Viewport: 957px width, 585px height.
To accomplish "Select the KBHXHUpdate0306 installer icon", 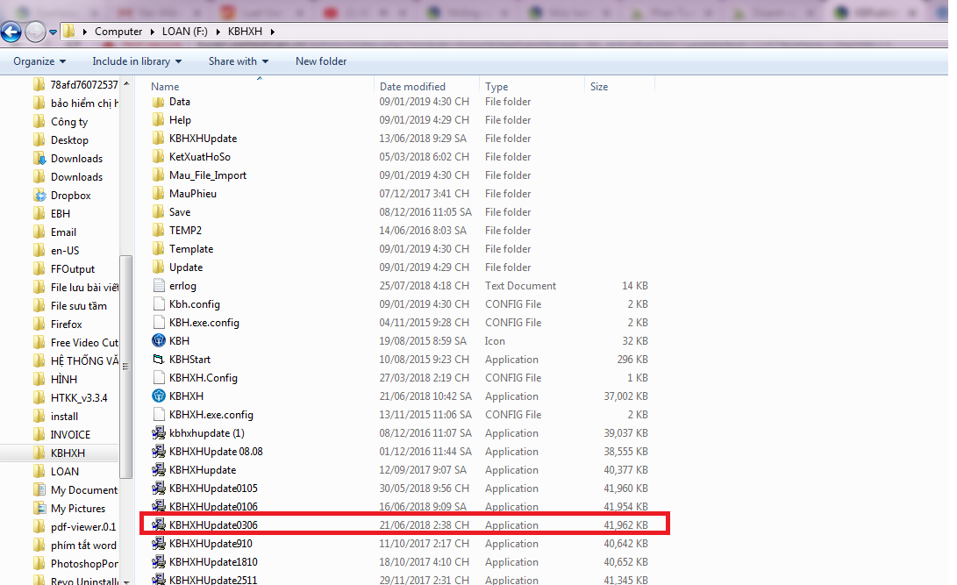I will click(159, 525).
